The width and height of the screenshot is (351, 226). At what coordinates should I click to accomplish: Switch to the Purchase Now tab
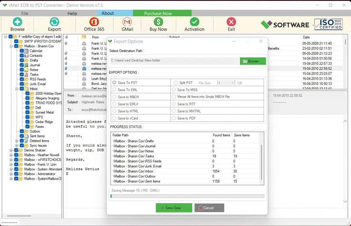[158, 14]
